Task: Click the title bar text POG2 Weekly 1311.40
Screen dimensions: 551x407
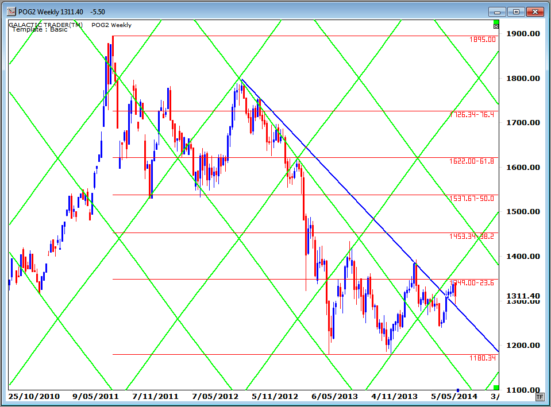Action: (x=51, y=12)
